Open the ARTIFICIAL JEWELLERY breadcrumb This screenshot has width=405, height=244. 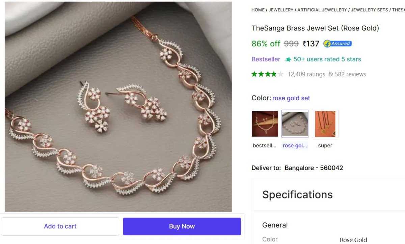click(322, 10)
